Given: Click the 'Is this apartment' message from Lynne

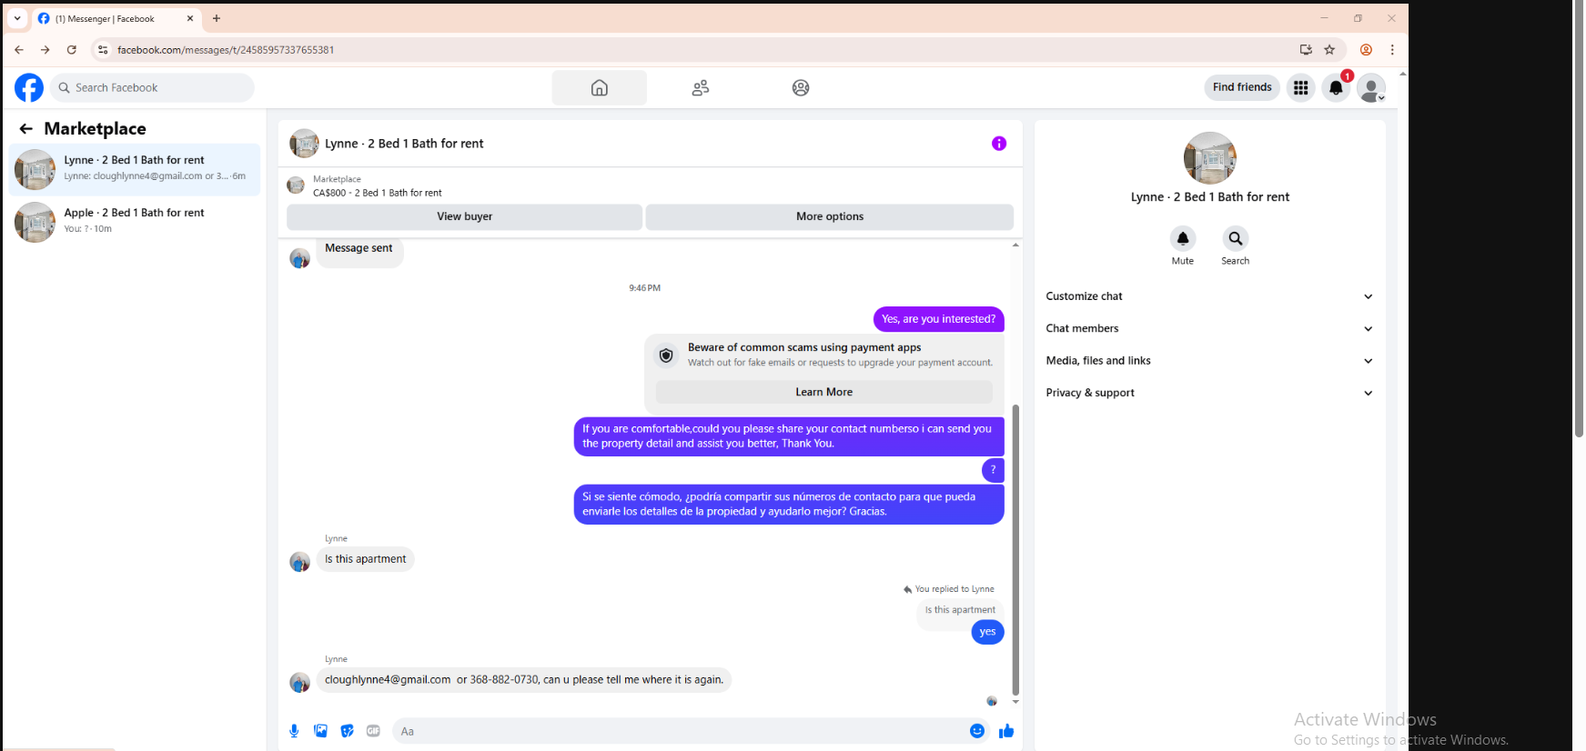Looking at the screenshot, I should click(x=366, y=559).
